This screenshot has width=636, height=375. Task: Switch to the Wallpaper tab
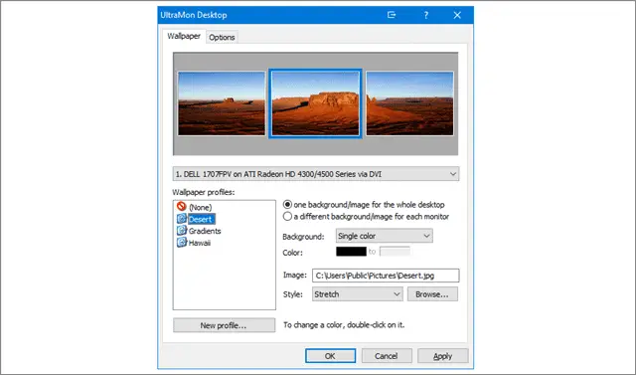(x=184, y=36)
